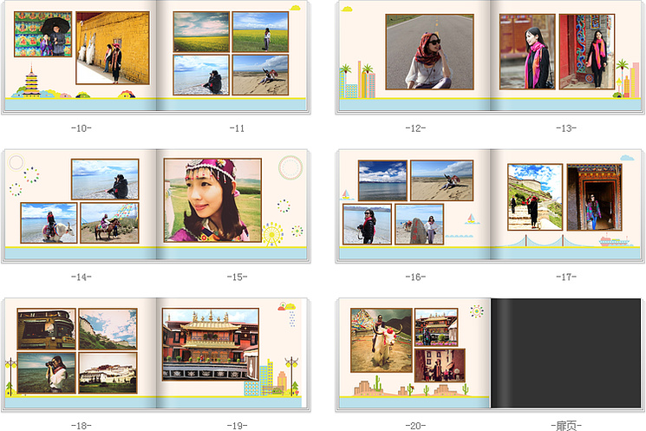Screen dimensions: 646x431
Task: Select the umbrella photo on page 10
Action: 42,34
